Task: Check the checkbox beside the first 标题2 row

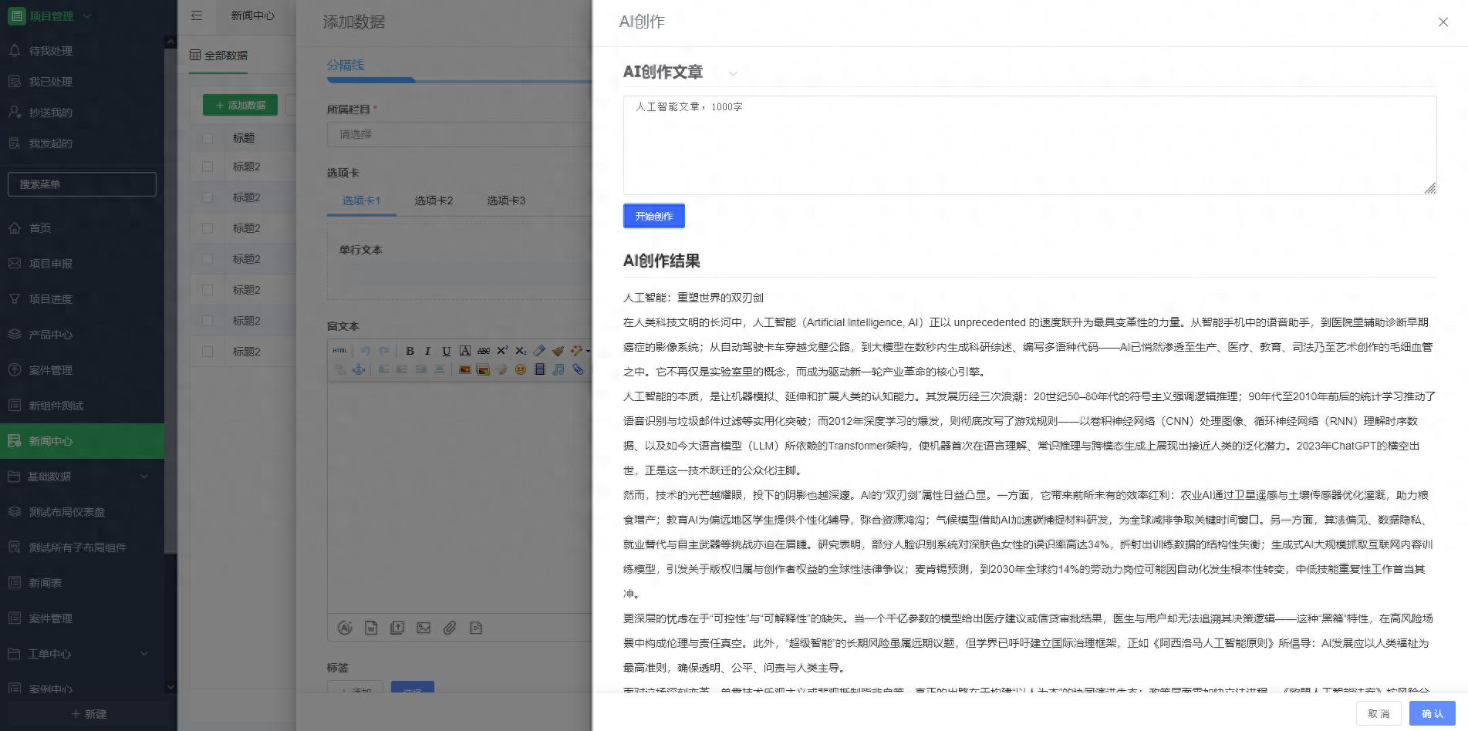Action: click(208, 167)
